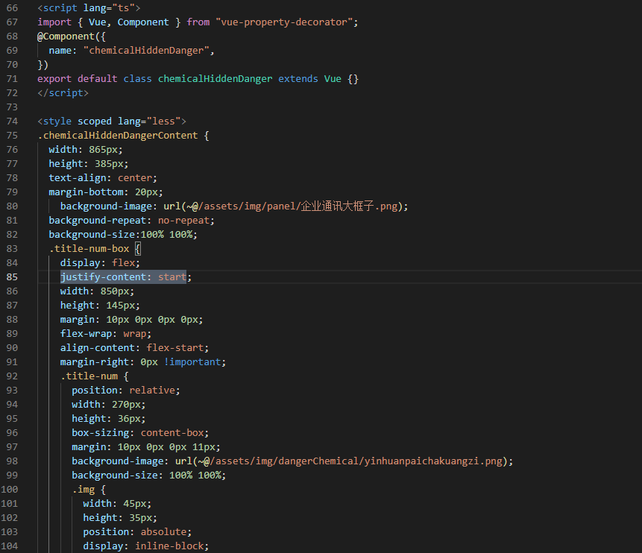Click the .title-num selector on line 92
This screenshot has width=642, height=553.
pos(89,376)
